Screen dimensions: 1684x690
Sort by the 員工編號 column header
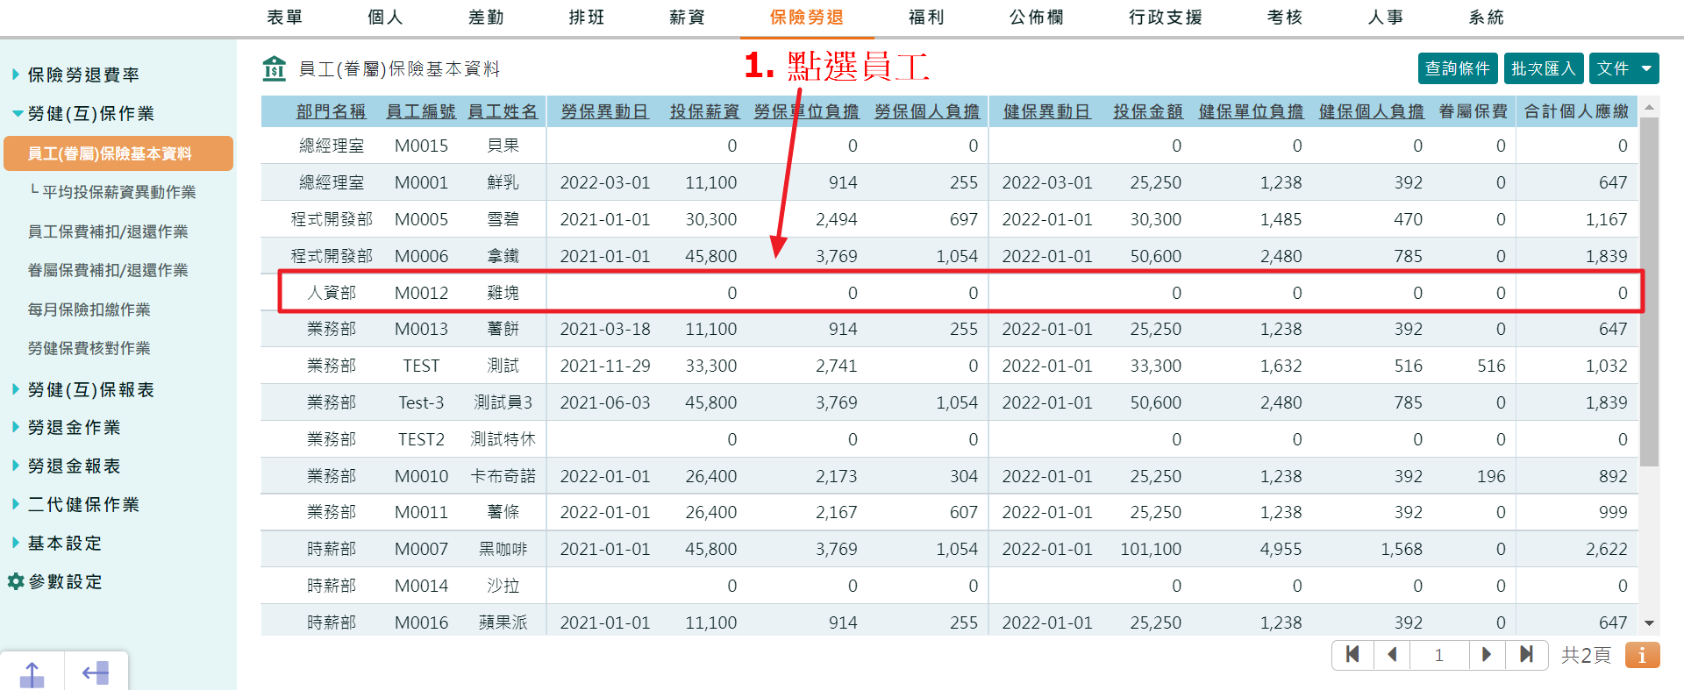(x=421, y=111)
